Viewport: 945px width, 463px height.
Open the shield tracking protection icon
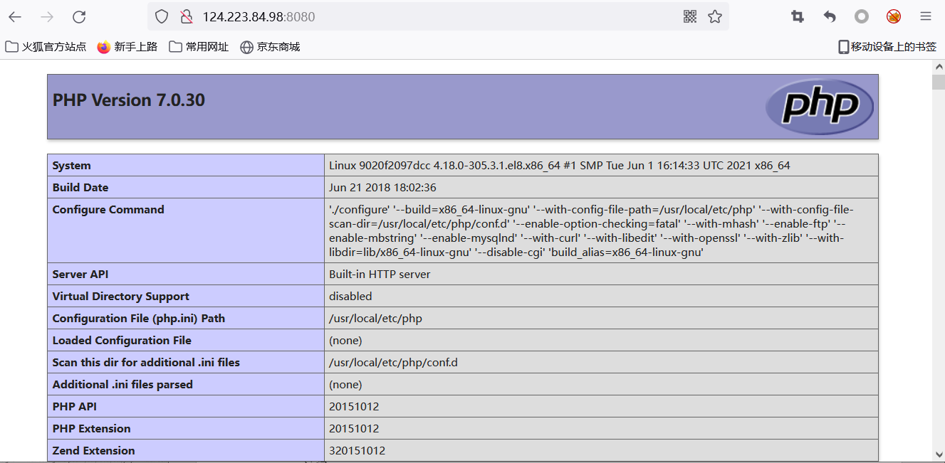point(162,16)
